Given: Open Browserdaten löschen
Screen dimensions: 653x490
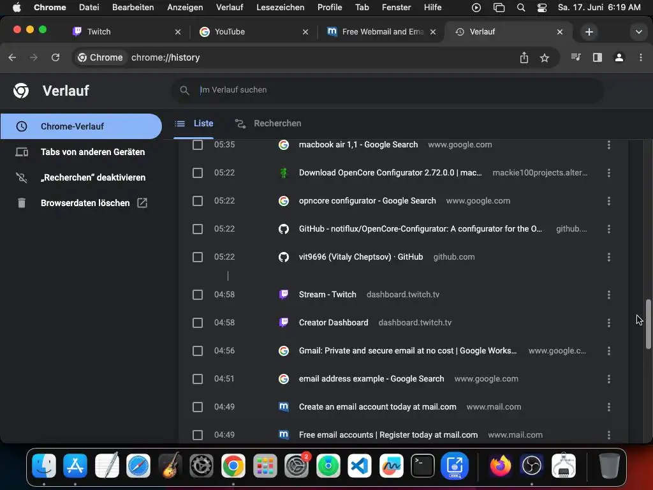Looking at the screenshot, I should (81, 203).
